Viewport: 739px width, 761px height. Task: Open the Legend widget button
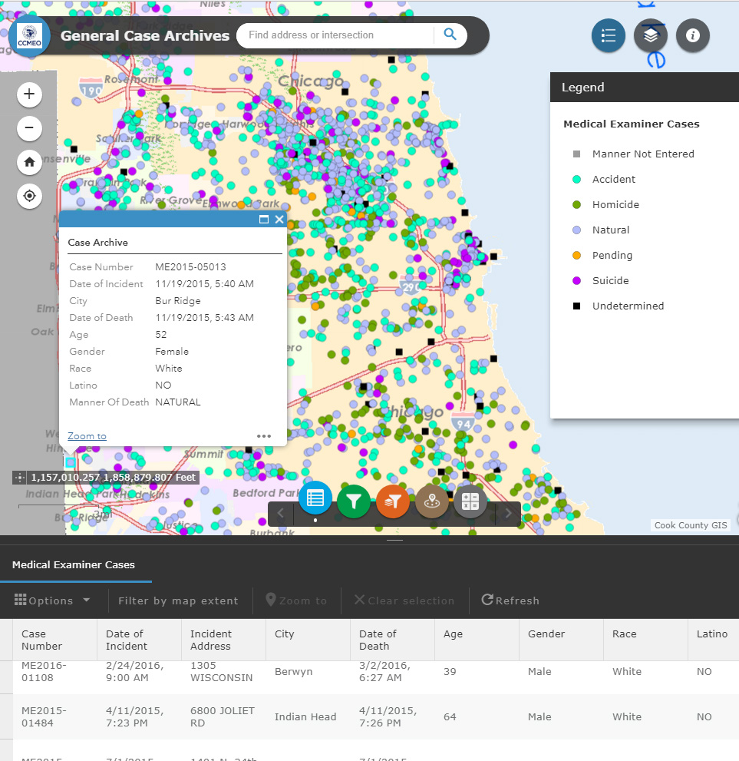coord(608,35)
